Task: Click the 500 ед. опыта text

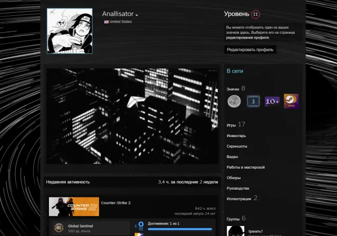Action: tap(79, 231)
